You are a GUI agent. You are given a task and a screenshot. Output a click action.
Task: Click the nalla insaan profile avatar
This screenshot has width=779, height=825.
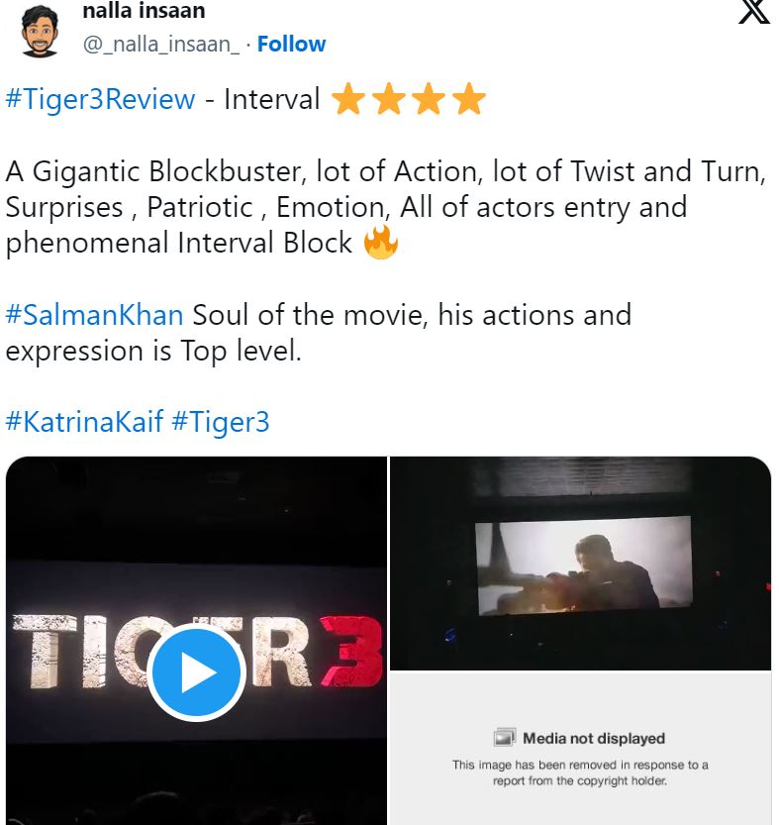point(39,30)
